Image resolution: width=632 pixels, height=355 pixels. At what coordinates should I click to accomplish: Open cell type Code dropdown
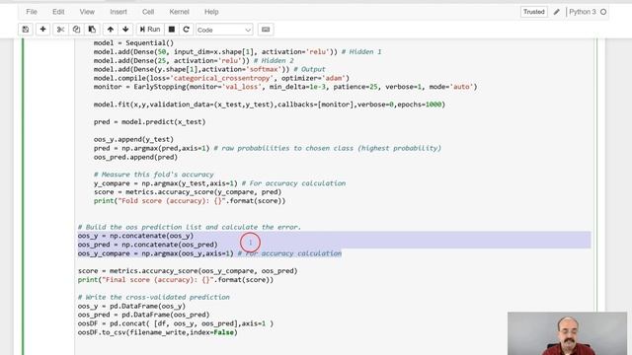point(224,30)
